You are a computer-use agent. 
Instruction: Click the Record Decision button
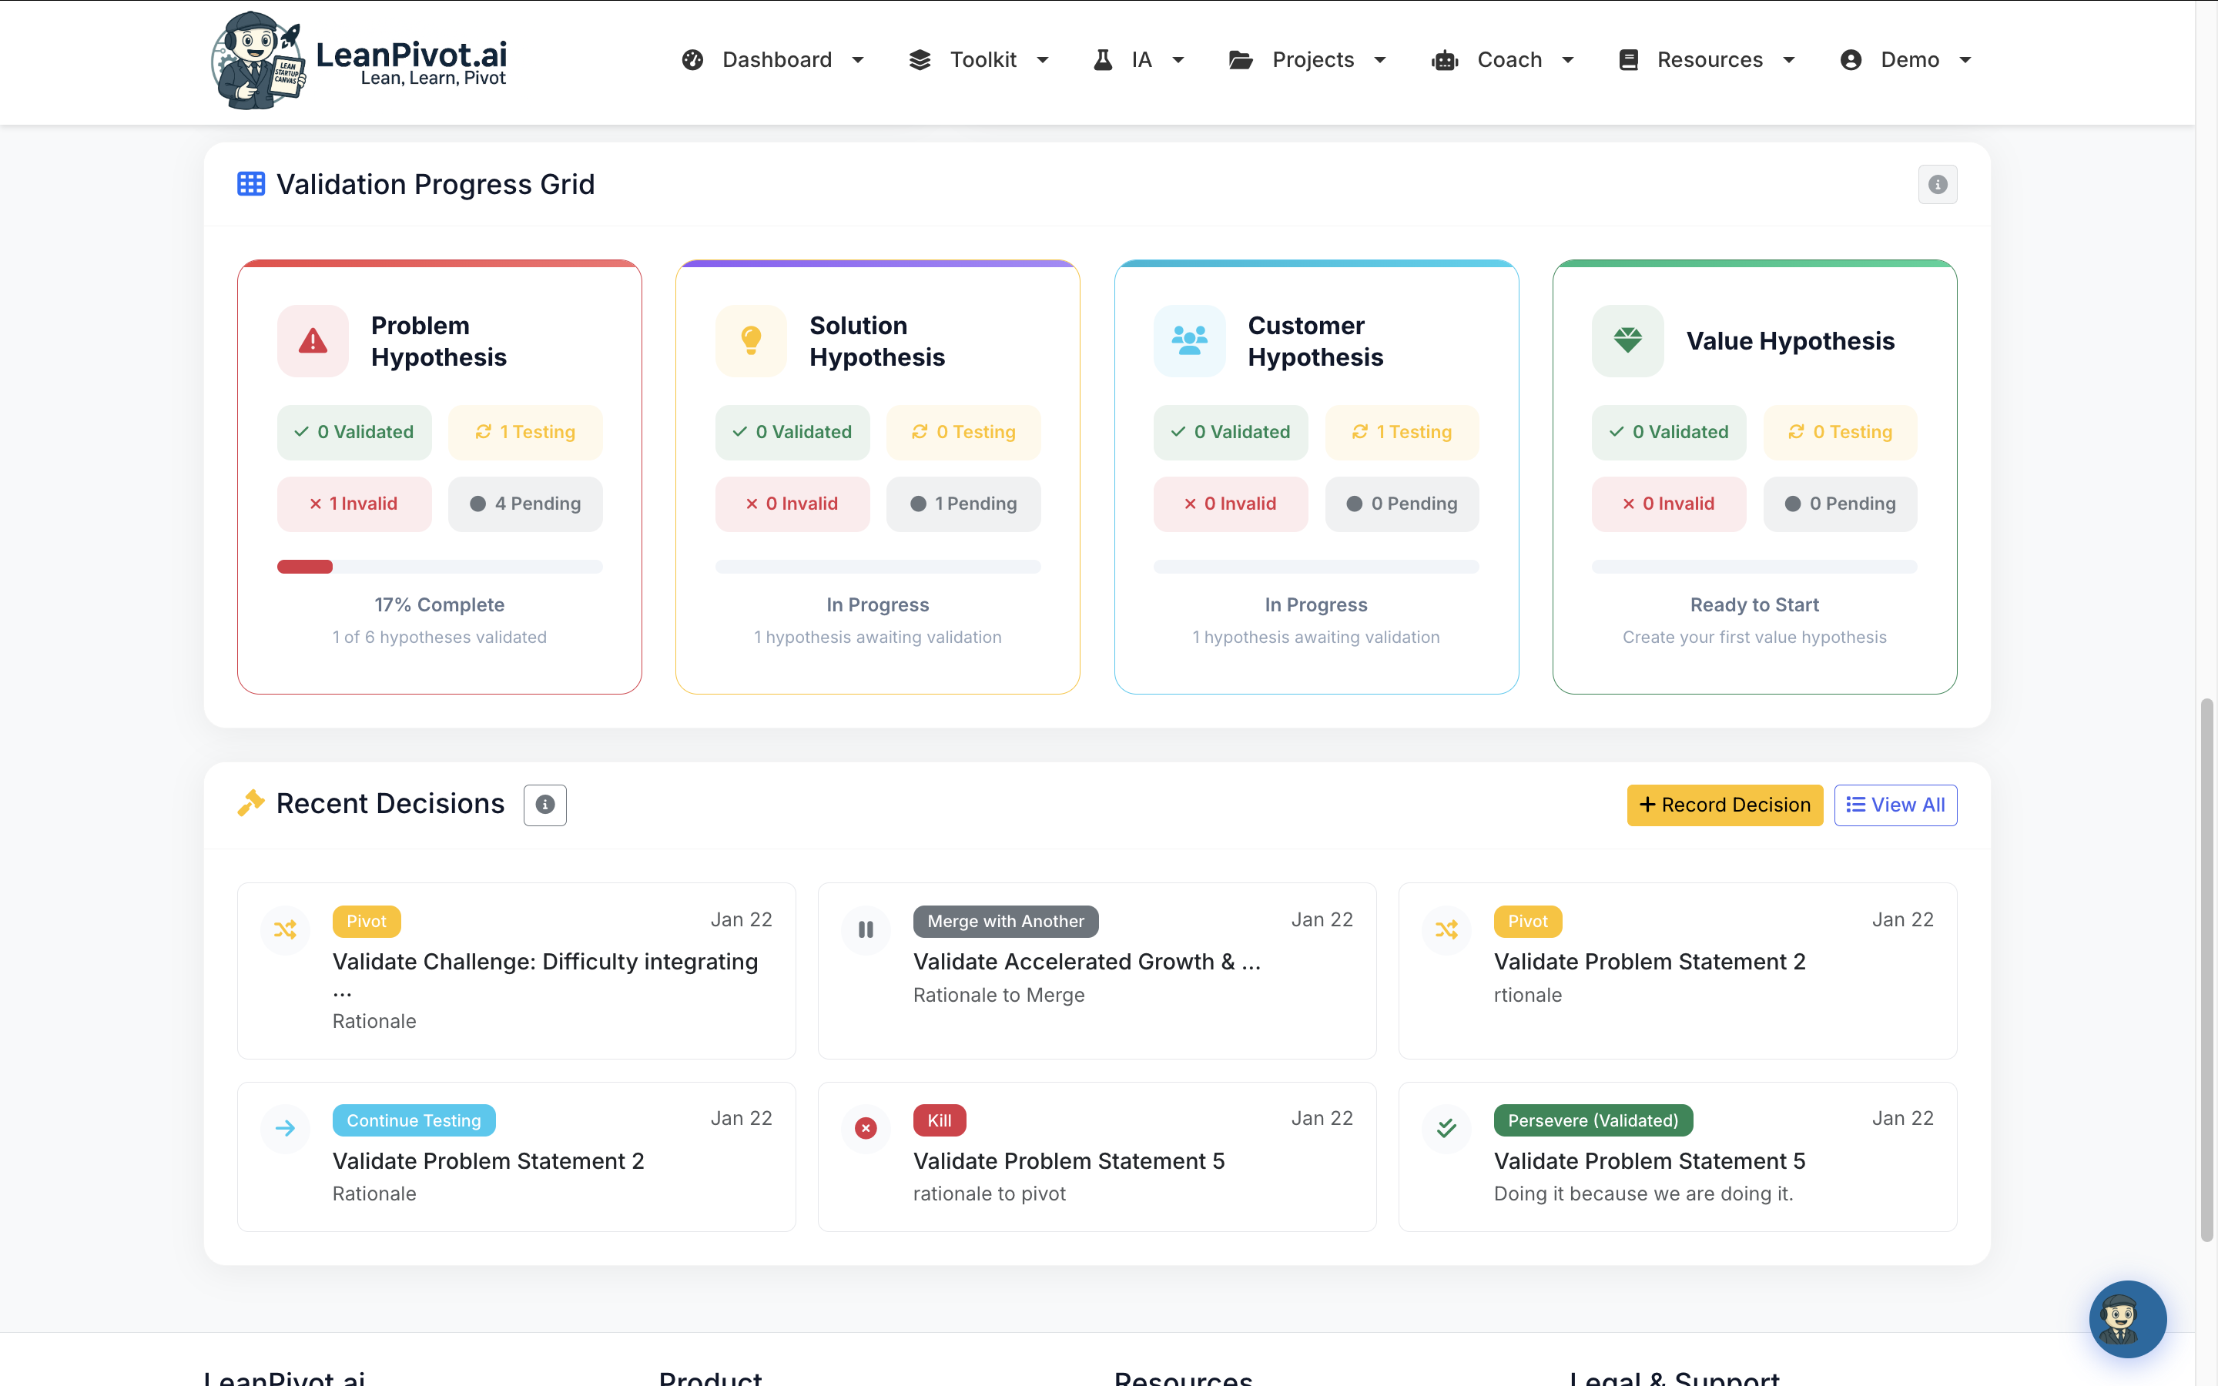1724,805
